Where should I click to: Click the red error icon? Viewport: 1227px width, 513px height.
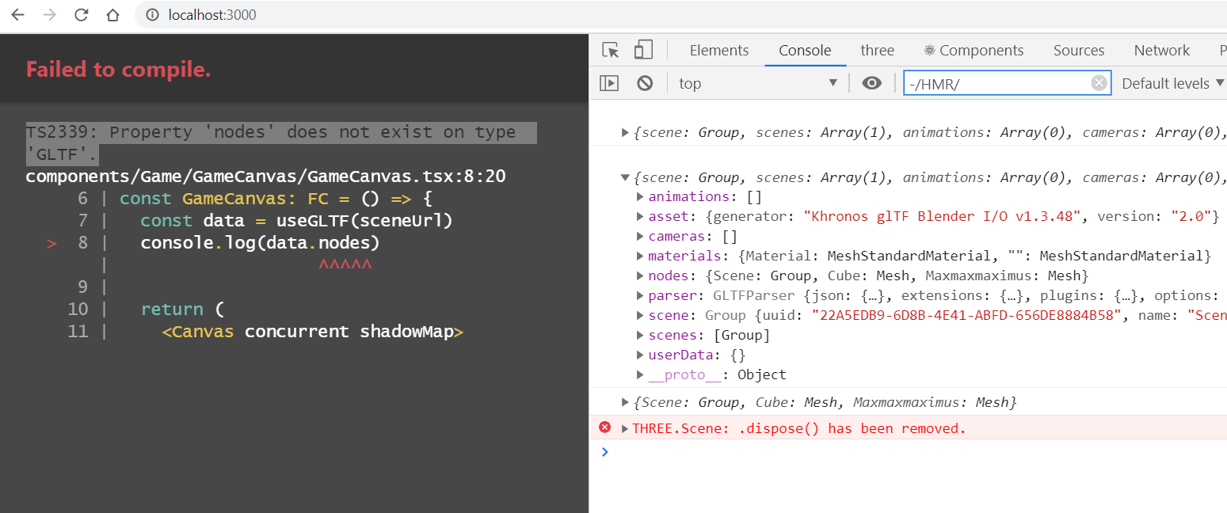604,427
